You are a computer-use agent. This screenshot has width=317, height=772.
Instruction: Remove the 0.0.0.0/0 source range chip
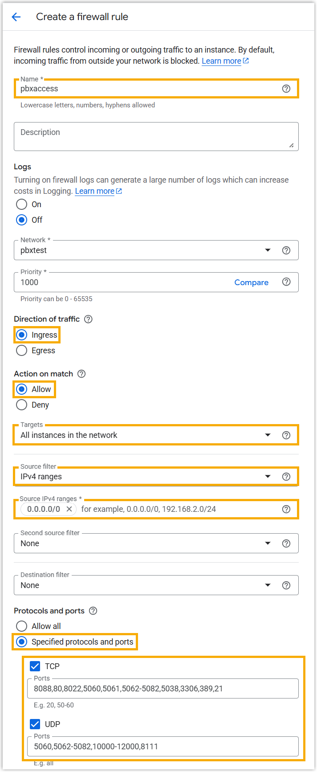tap(69, 509)
